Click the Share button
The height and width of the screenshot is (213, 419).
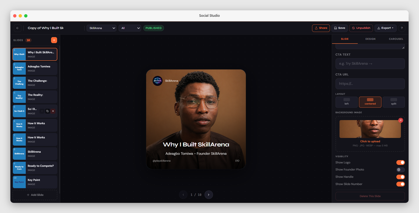tap(321, 28)
